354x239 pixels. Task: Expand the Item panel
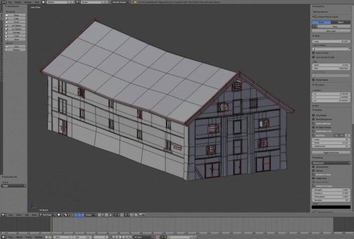click(313, 105)
